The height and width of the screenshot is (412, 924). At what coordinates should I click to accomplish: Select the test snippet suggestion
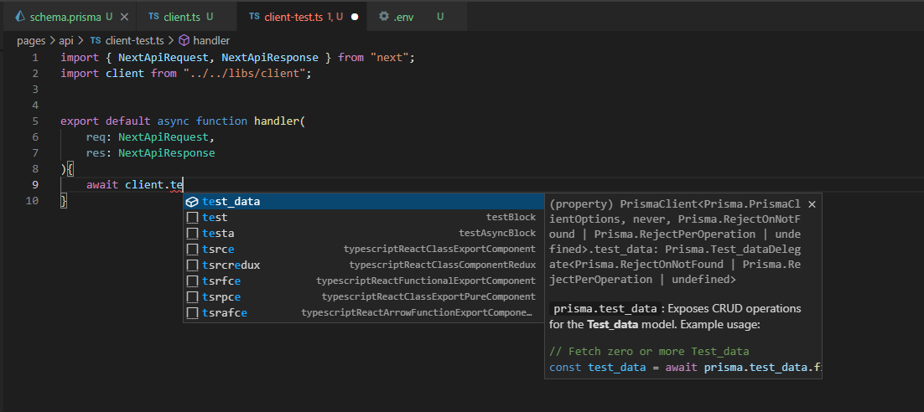(364, 217)
